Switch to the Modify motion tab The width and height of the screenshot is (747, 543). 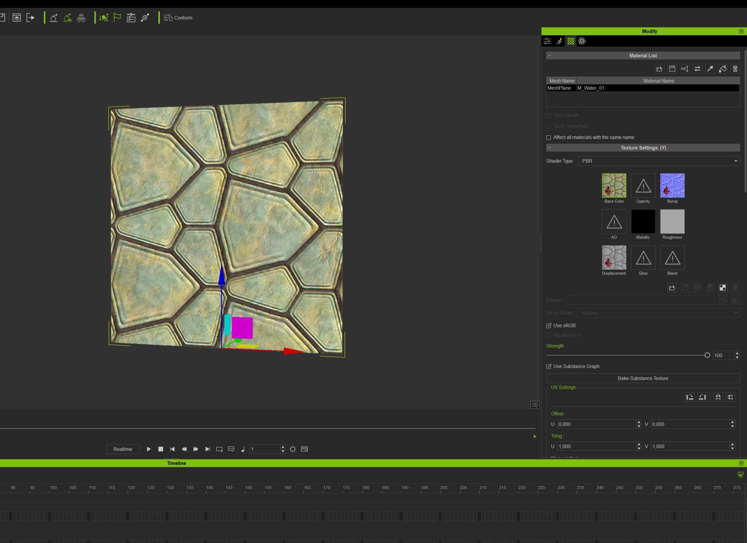(x=559, y=41)
